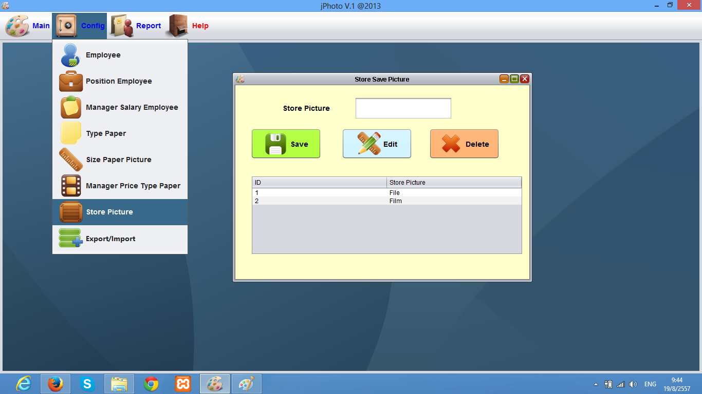Show hidden tray icons arrow

(596, 384)
